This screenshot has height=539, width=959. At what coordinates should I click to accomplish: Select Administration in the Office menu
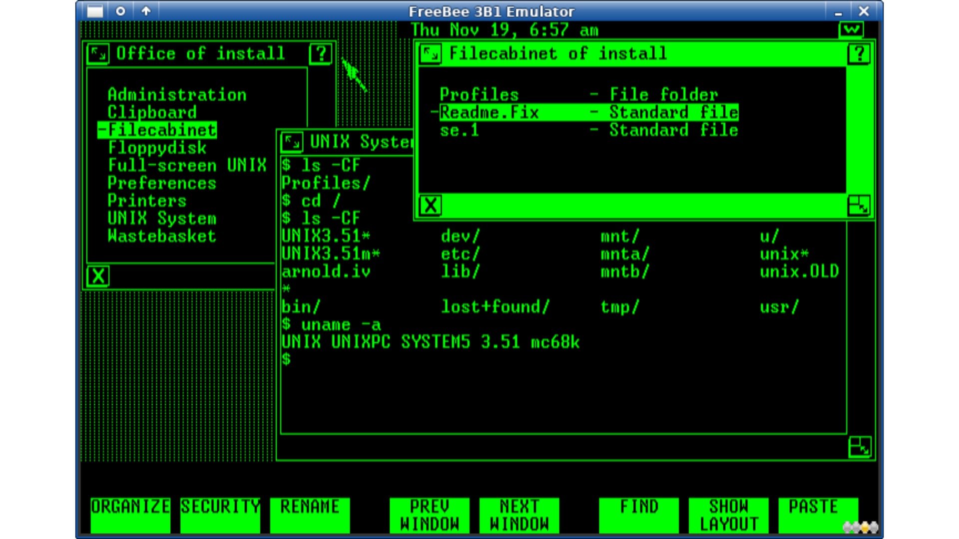[x=177, y=95]
